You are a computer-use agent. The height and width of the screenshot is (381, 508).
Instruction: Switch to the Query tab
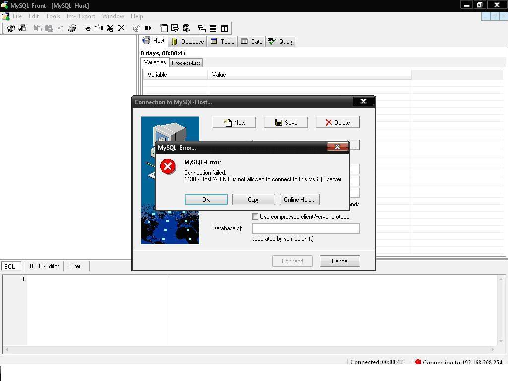281,42
